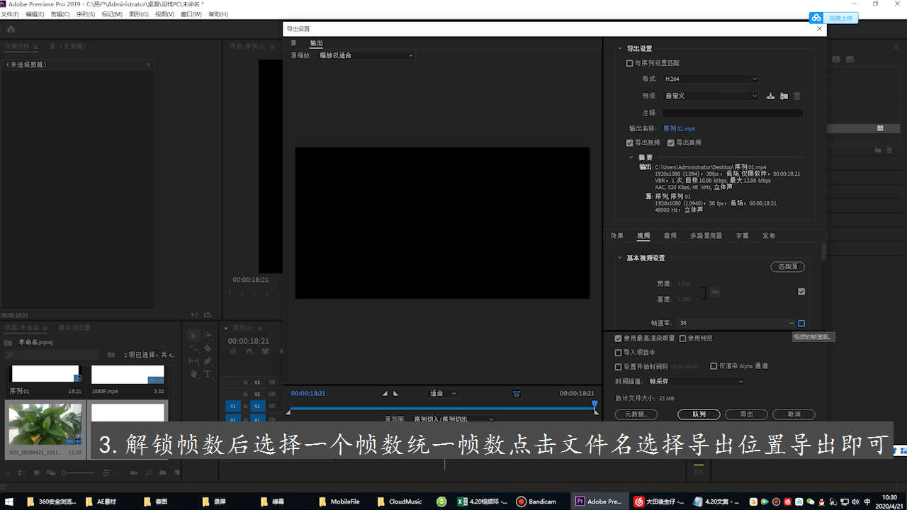Viewport: 907px width, 510px height.
Task: Click the save preset icon
Action: point(771,96)
